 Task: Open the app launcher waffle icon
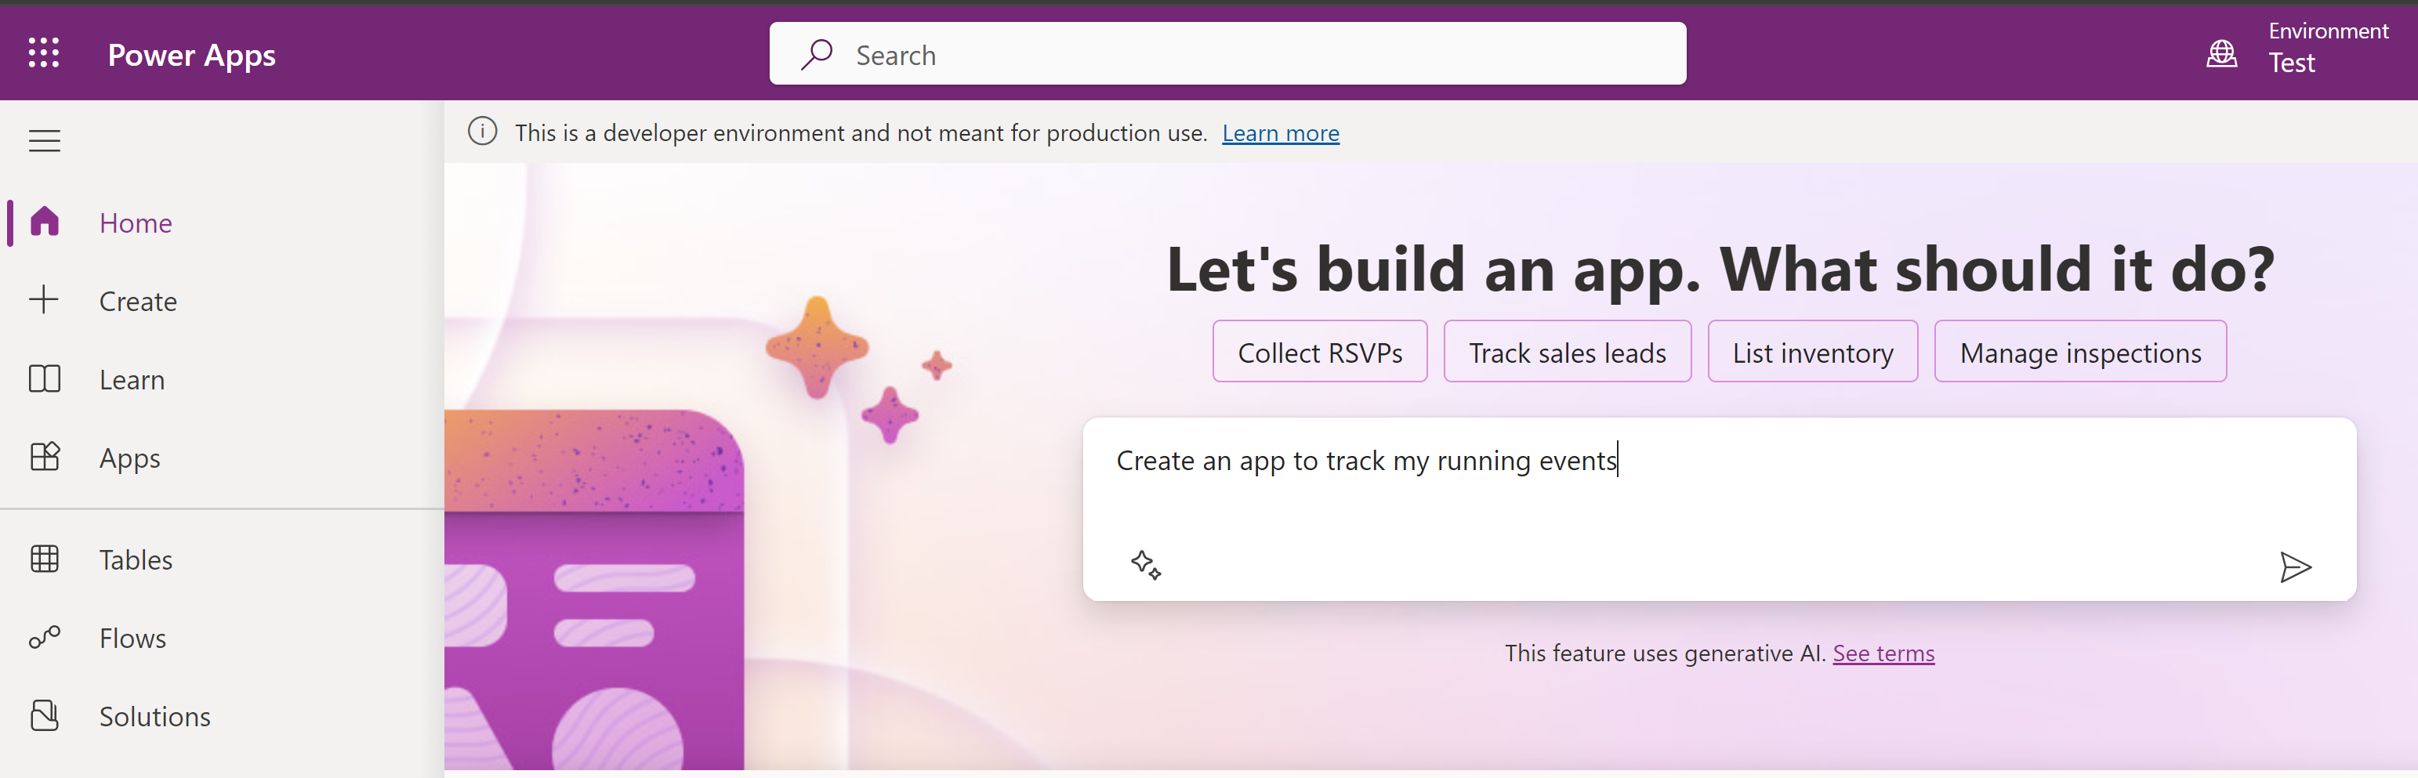[x=44, y=53]
